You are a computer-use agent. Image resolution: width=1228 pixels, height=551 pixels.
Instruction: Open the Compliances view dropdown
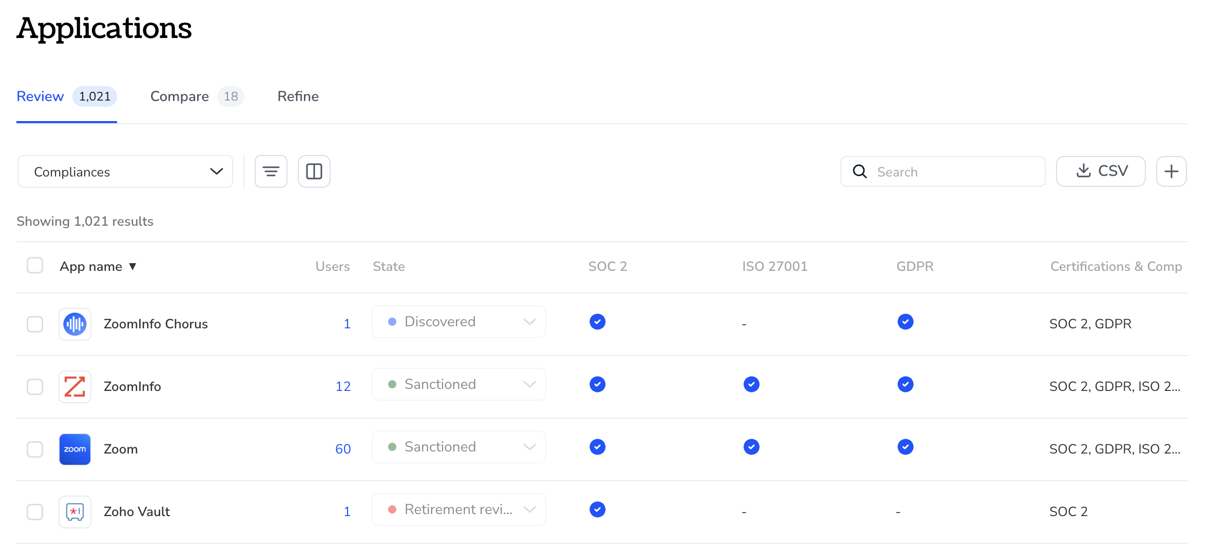[x=125, y=172]
